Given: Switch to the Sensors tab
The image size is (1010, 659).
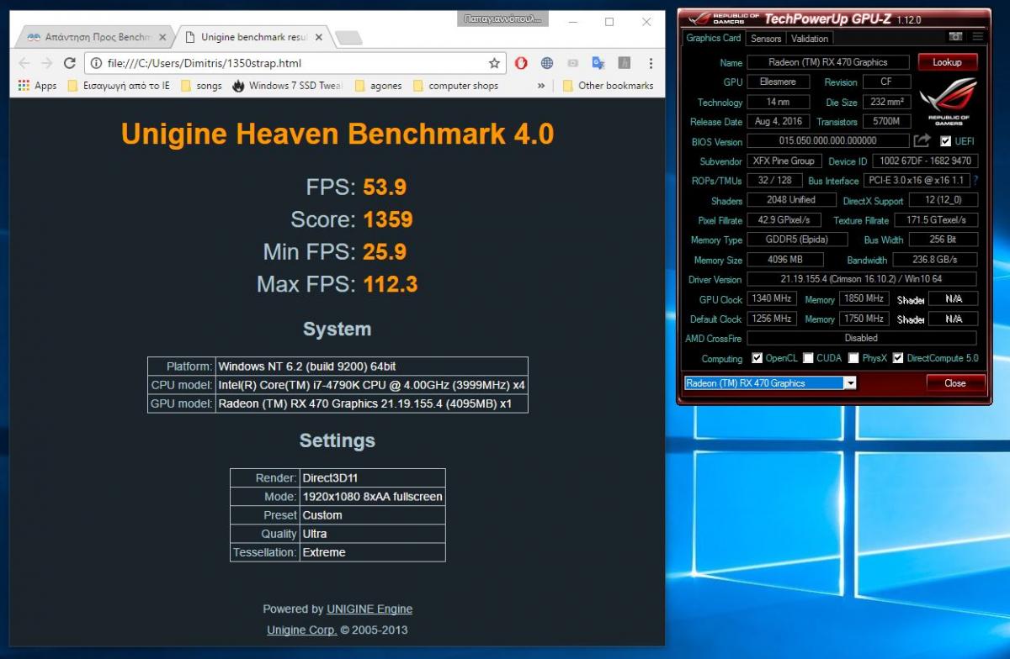Looking at the screenshot, I should click(766, 39).
